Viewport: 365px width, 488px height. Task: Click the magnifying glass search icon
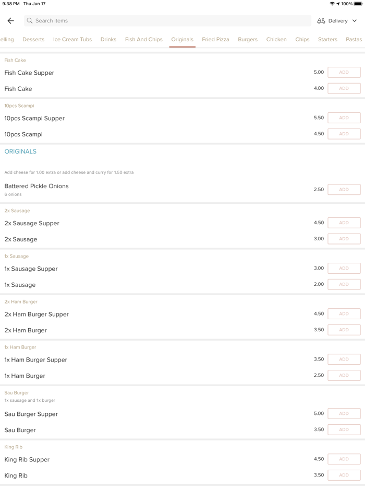30,21
